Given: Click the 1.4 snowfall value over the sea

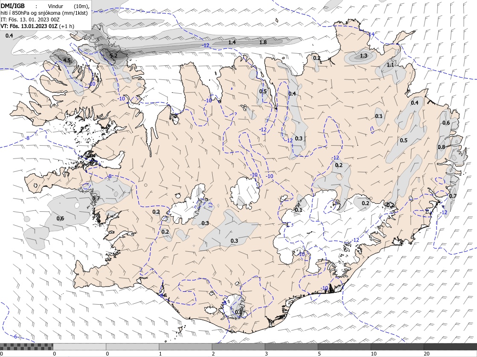Looking at the screenshot, I should (232, 42).
